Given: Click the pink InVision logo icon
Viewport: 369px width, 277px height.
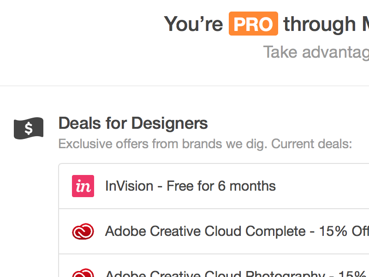Looking at the screenshot, I should click(83, 186).
